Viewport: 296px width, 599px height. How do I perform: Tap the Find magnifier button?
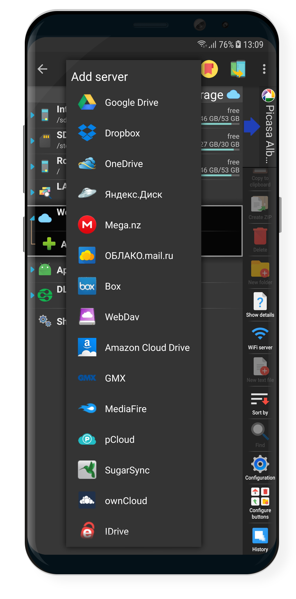[x=260, y=436]
